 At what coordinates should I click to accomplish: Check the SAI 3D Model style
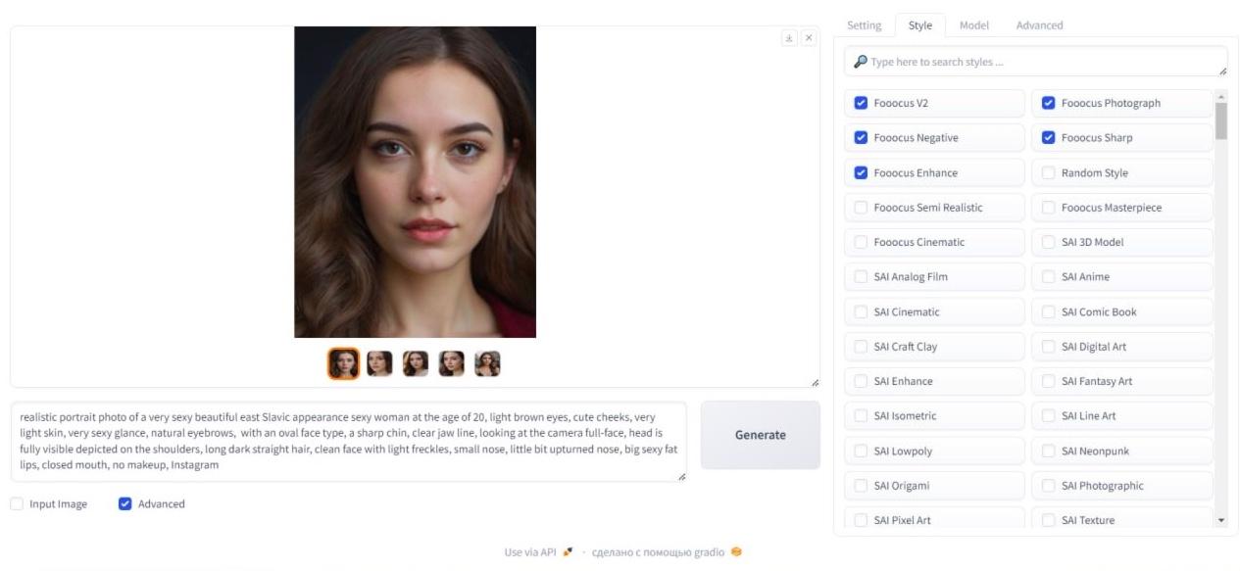(x=1048, y=242)
